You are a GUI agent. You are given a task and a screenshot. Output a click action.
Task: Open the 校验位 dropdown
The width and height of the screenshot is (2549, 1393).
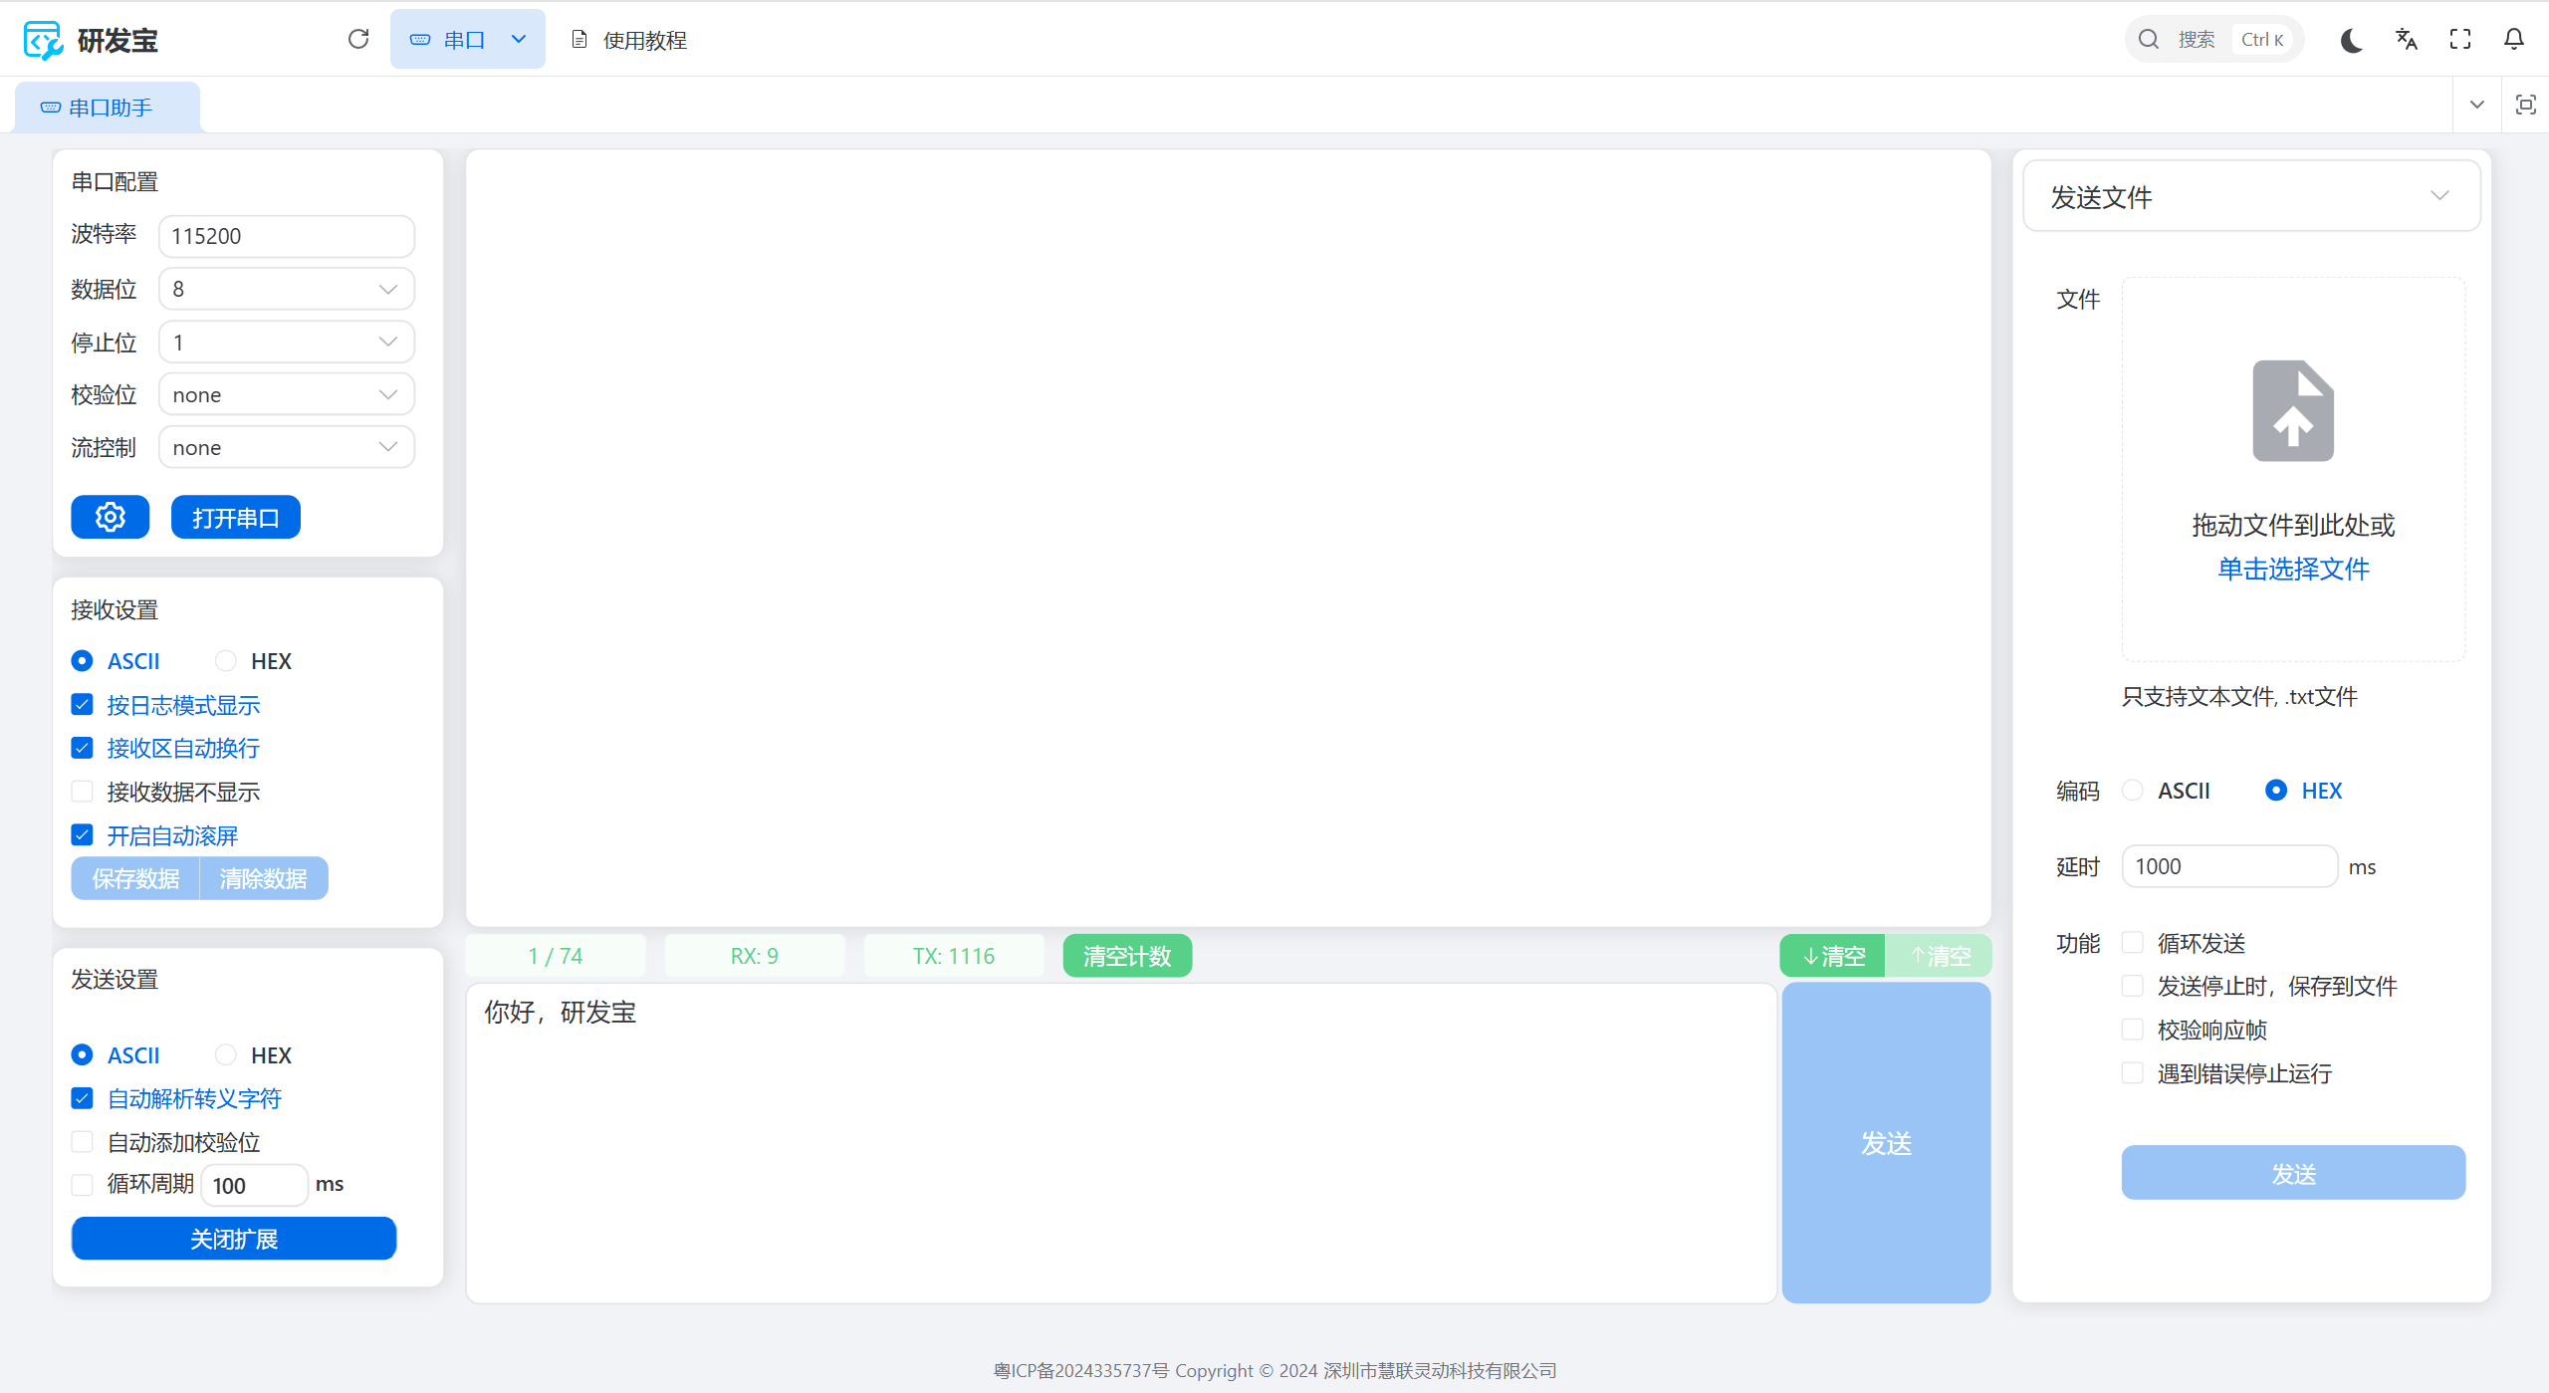(x=286, y=395)
